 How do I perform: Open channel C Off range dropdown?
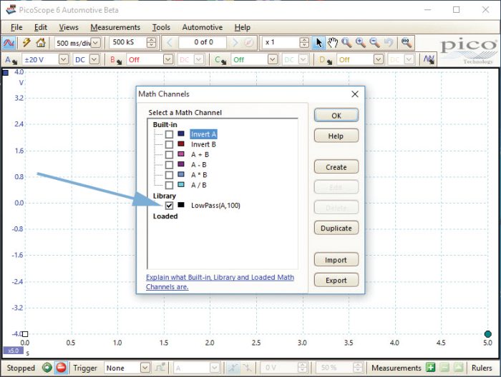273,59
